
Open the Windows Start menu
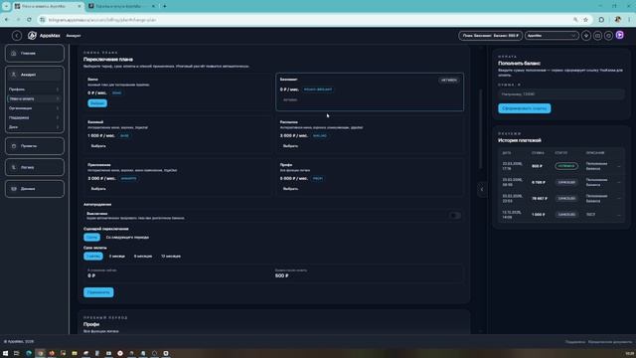[6, 354]
